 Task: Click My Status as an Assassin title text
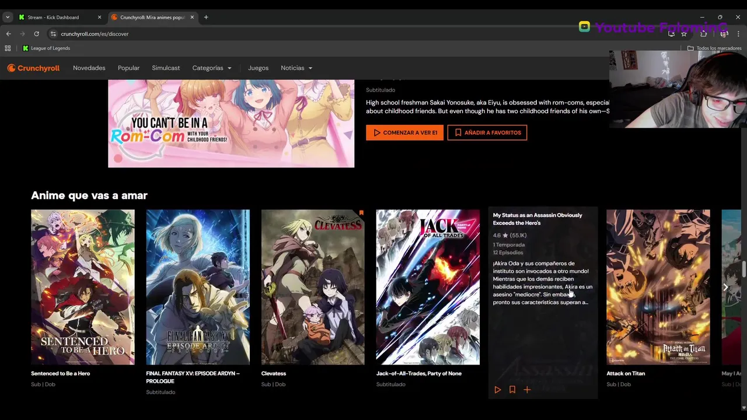pyautogui.click(x=537, y=219)
